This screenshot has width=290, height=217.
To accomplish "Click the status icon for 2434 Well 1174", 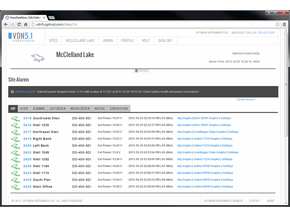I will point(15,173).
